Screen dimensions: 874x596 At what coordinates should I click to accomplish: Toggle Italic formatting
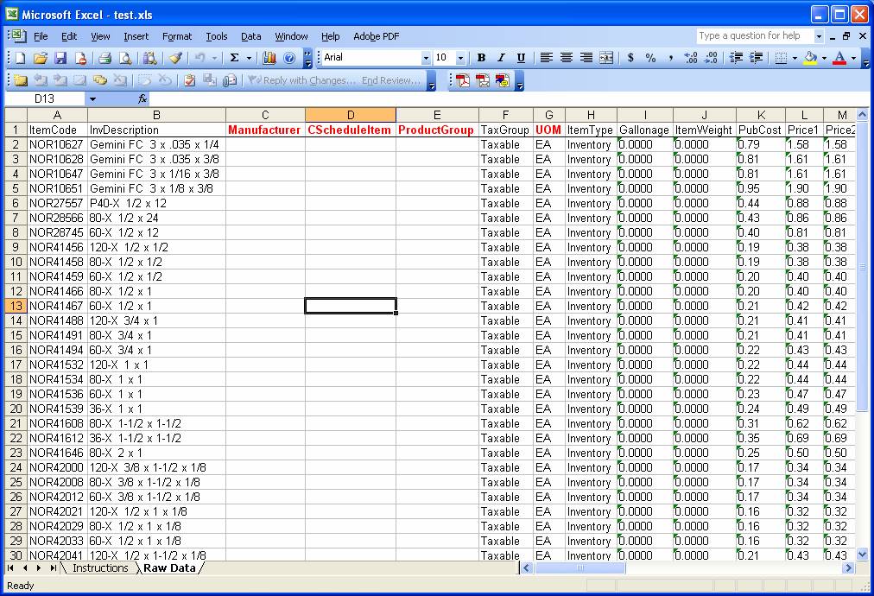tap(501, 58)
